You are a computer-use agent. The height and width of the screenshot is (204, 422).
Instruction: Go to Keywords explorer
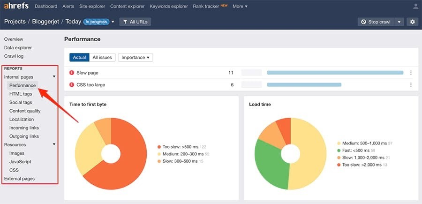click(x=169, y=7)
